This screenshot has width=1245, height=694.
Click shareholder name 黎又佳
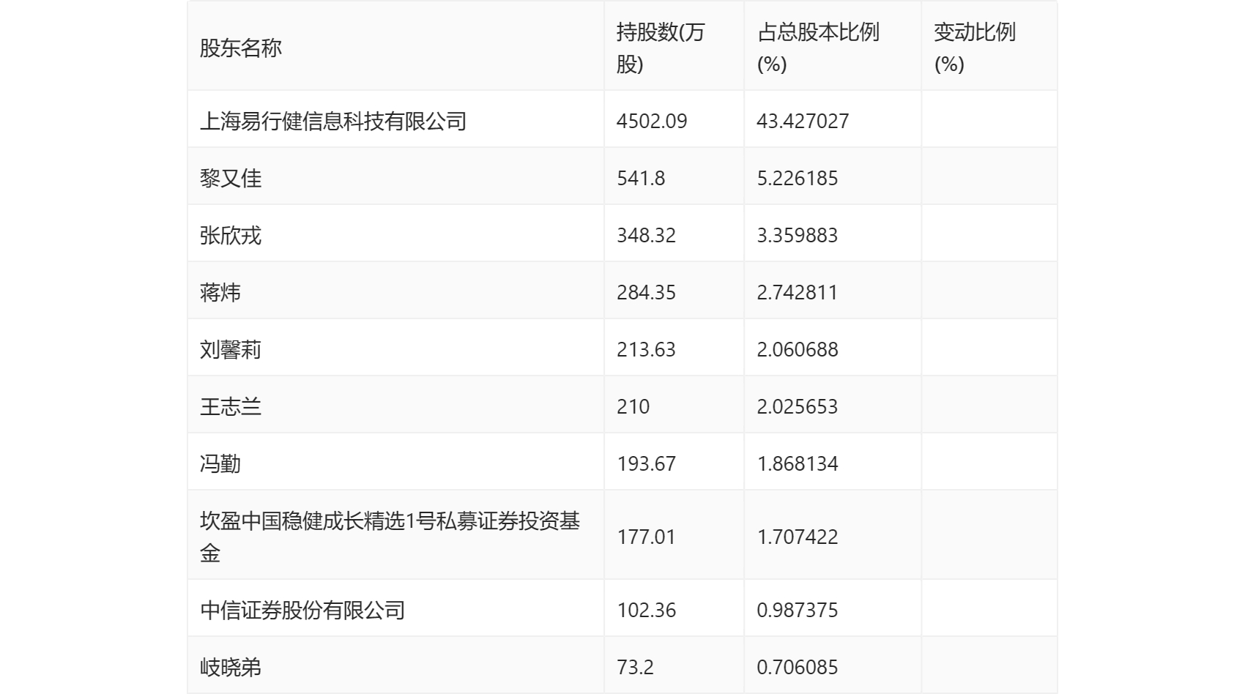tap(231, 178)
